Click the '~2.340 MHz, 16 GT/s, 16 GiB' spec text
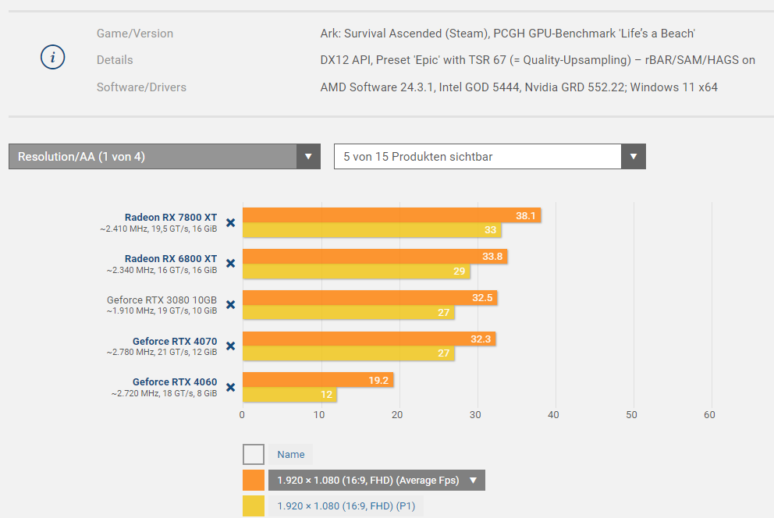 click(162, 271)
